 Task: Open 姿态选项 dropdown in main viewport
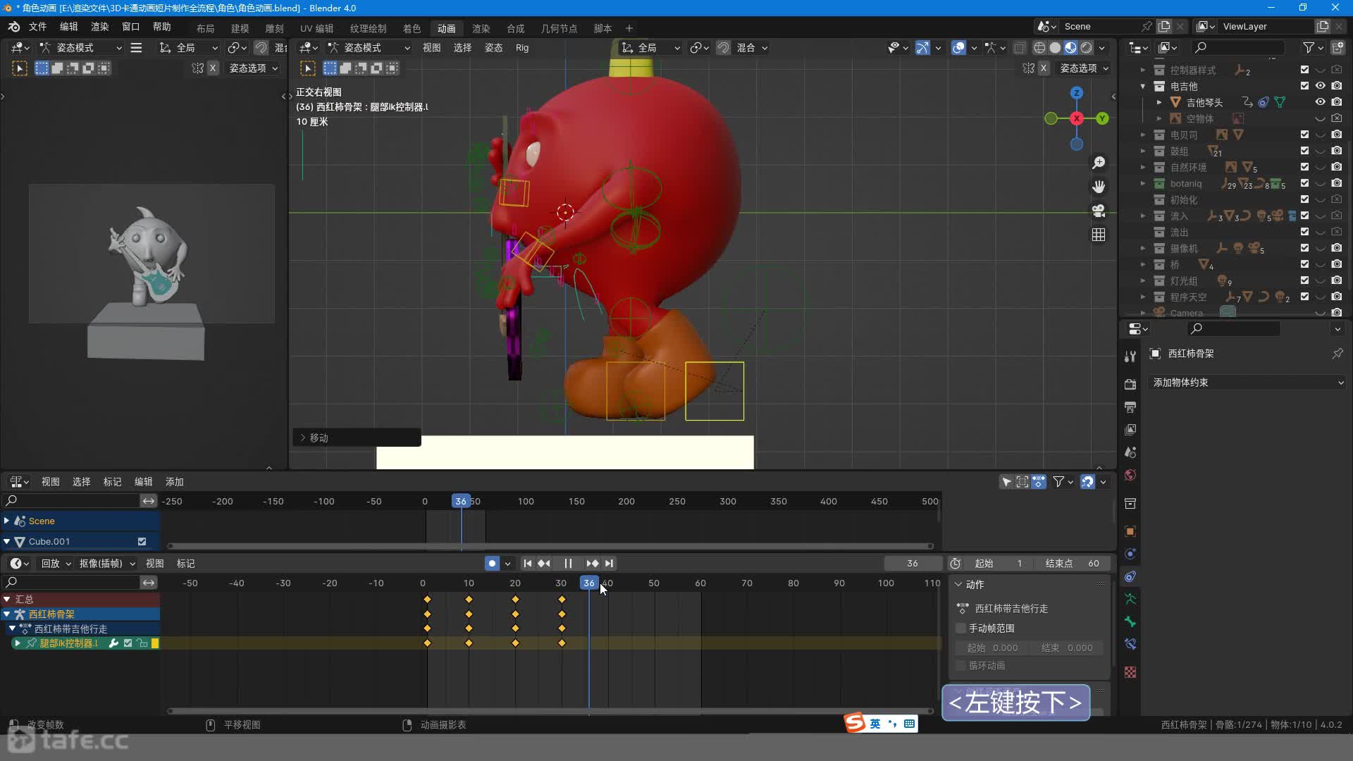pyautogui.click(x=1084, y=68)
